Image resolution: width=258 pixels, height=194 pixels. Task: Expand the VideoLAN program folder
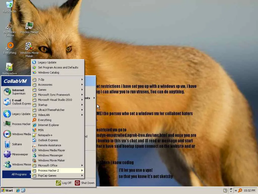(58, 115)
